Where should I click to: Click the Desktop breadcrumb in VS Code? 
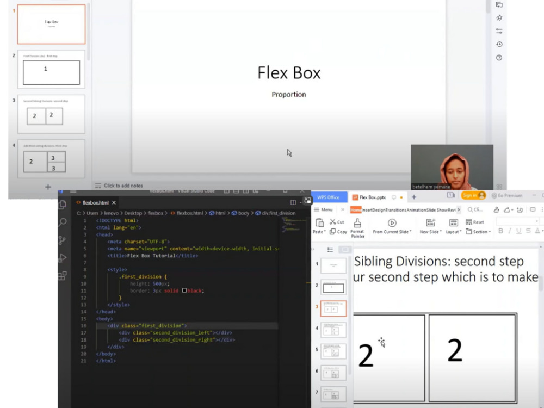133,213
